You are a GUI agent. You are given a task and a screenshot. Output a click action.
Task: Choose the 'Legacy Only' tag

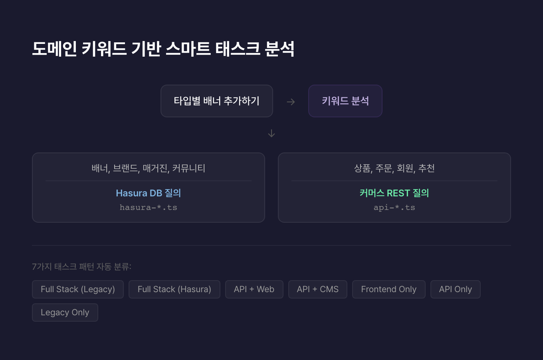pos(65,313)
